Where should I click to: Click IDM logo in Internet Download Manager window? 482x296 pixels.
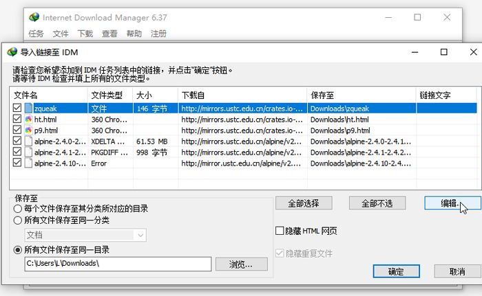(x=34, y=17)
